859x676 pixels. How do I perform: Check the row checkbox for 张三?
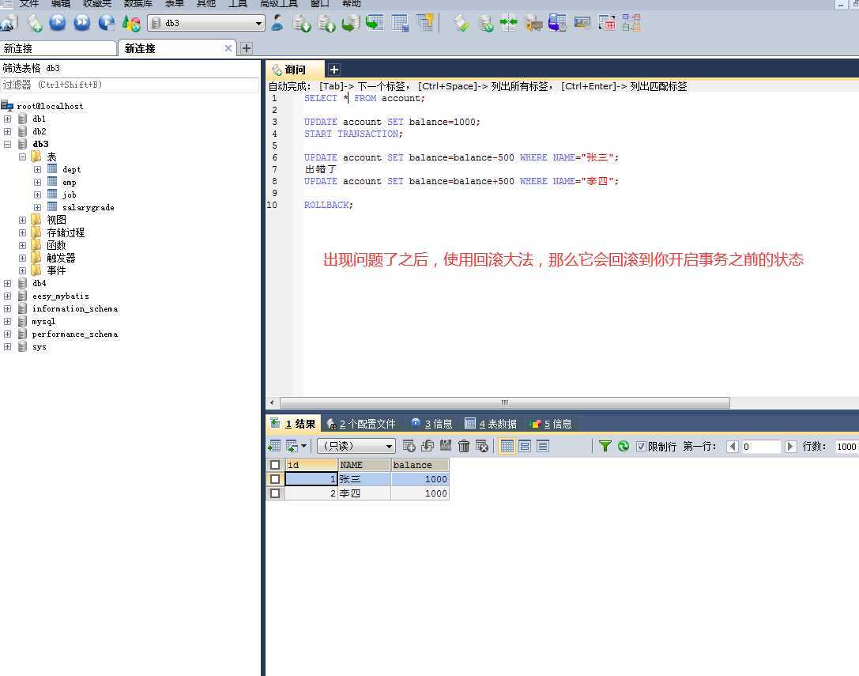[x=275, y=479]
